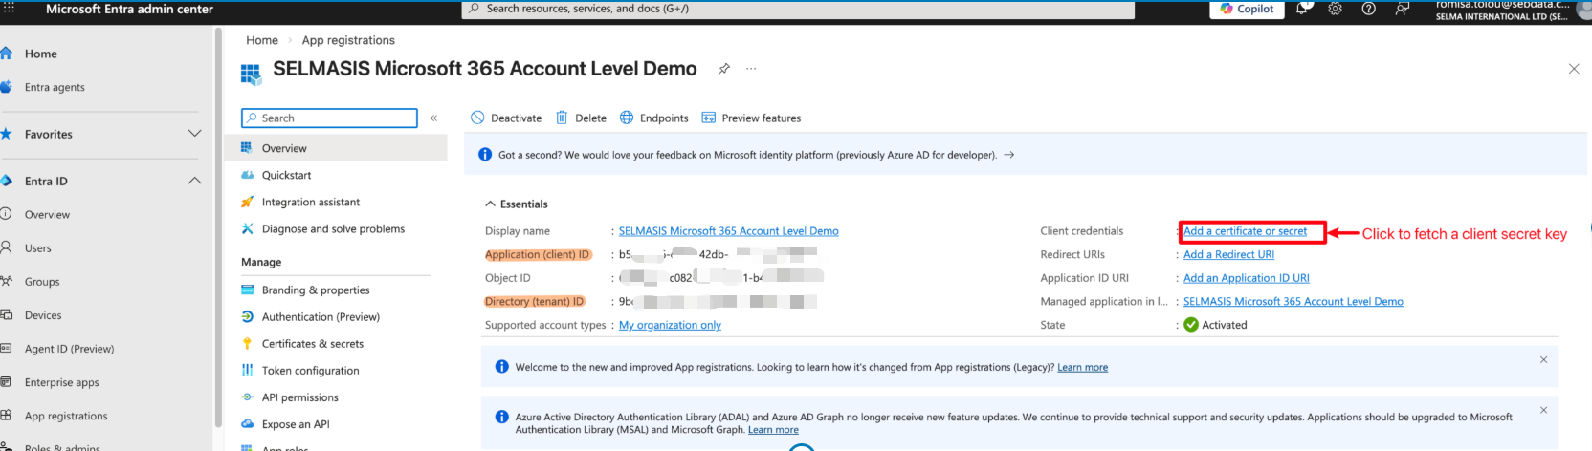Open the help question mark icon
This screenshot has height=451, width=1592.
(1368, 9)
